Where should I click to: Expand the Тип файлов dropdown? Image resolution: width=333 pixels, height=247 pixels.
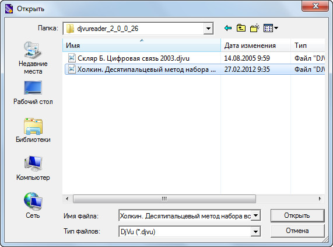(255, 231)
